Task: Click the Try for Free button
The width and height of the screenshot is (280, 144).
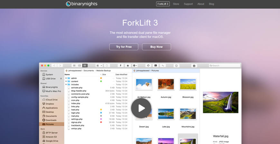Action: (124, 47)
